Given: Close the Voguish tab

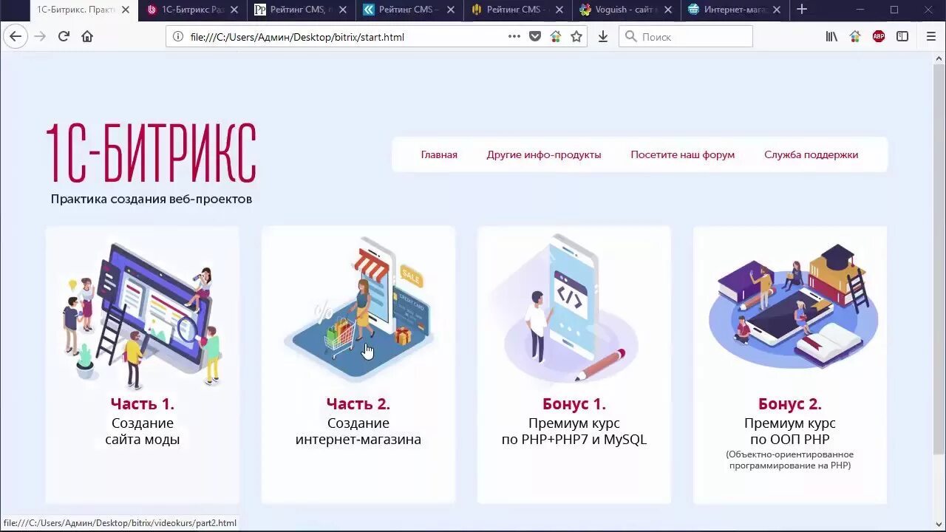Looking at the screenshot, I should [668, 10].
